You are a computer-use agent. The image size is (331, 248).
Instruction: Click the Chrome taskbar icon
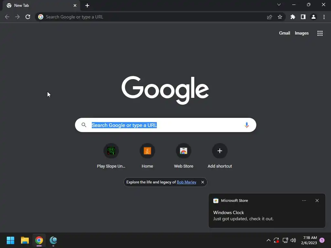pos(39,240)
